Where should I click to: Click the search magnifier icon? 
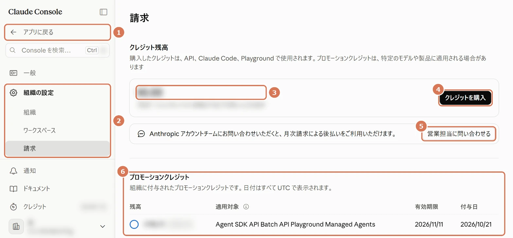click(x=13, y=50)
